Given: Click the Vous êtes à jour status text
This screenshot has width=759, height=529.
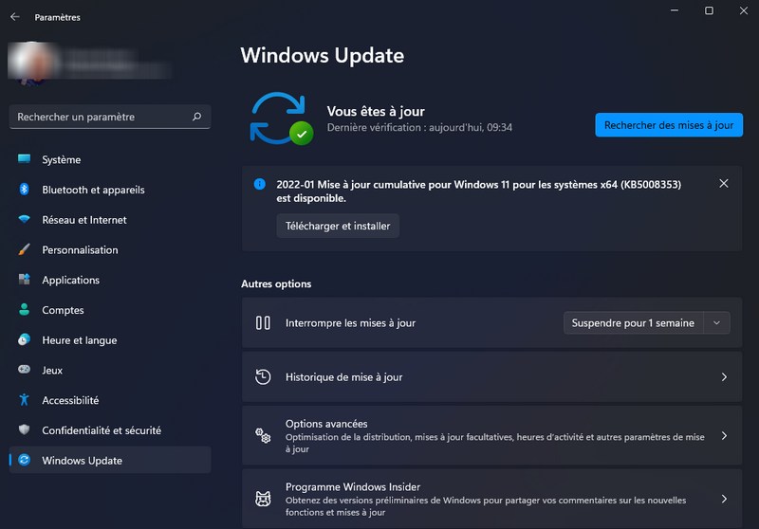Looking at the screenshot, I should coord(376,111).
